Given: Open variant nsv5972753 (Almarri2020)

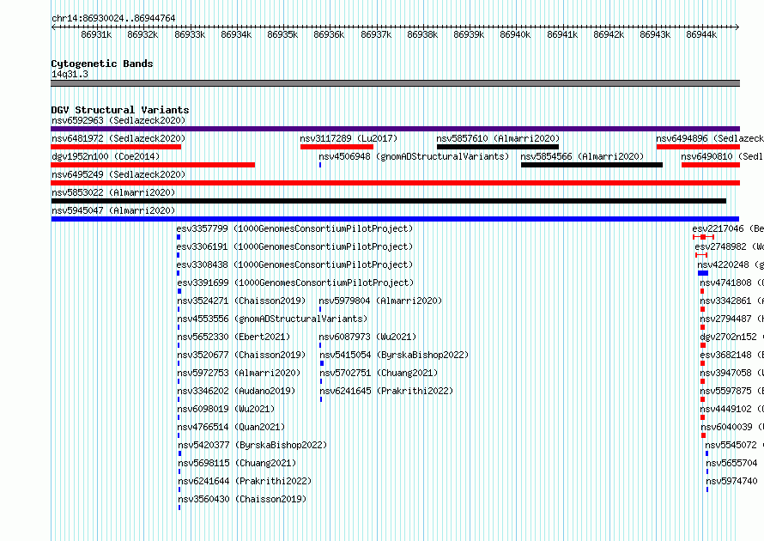Looking at the screenshot, I should [240, 373].
